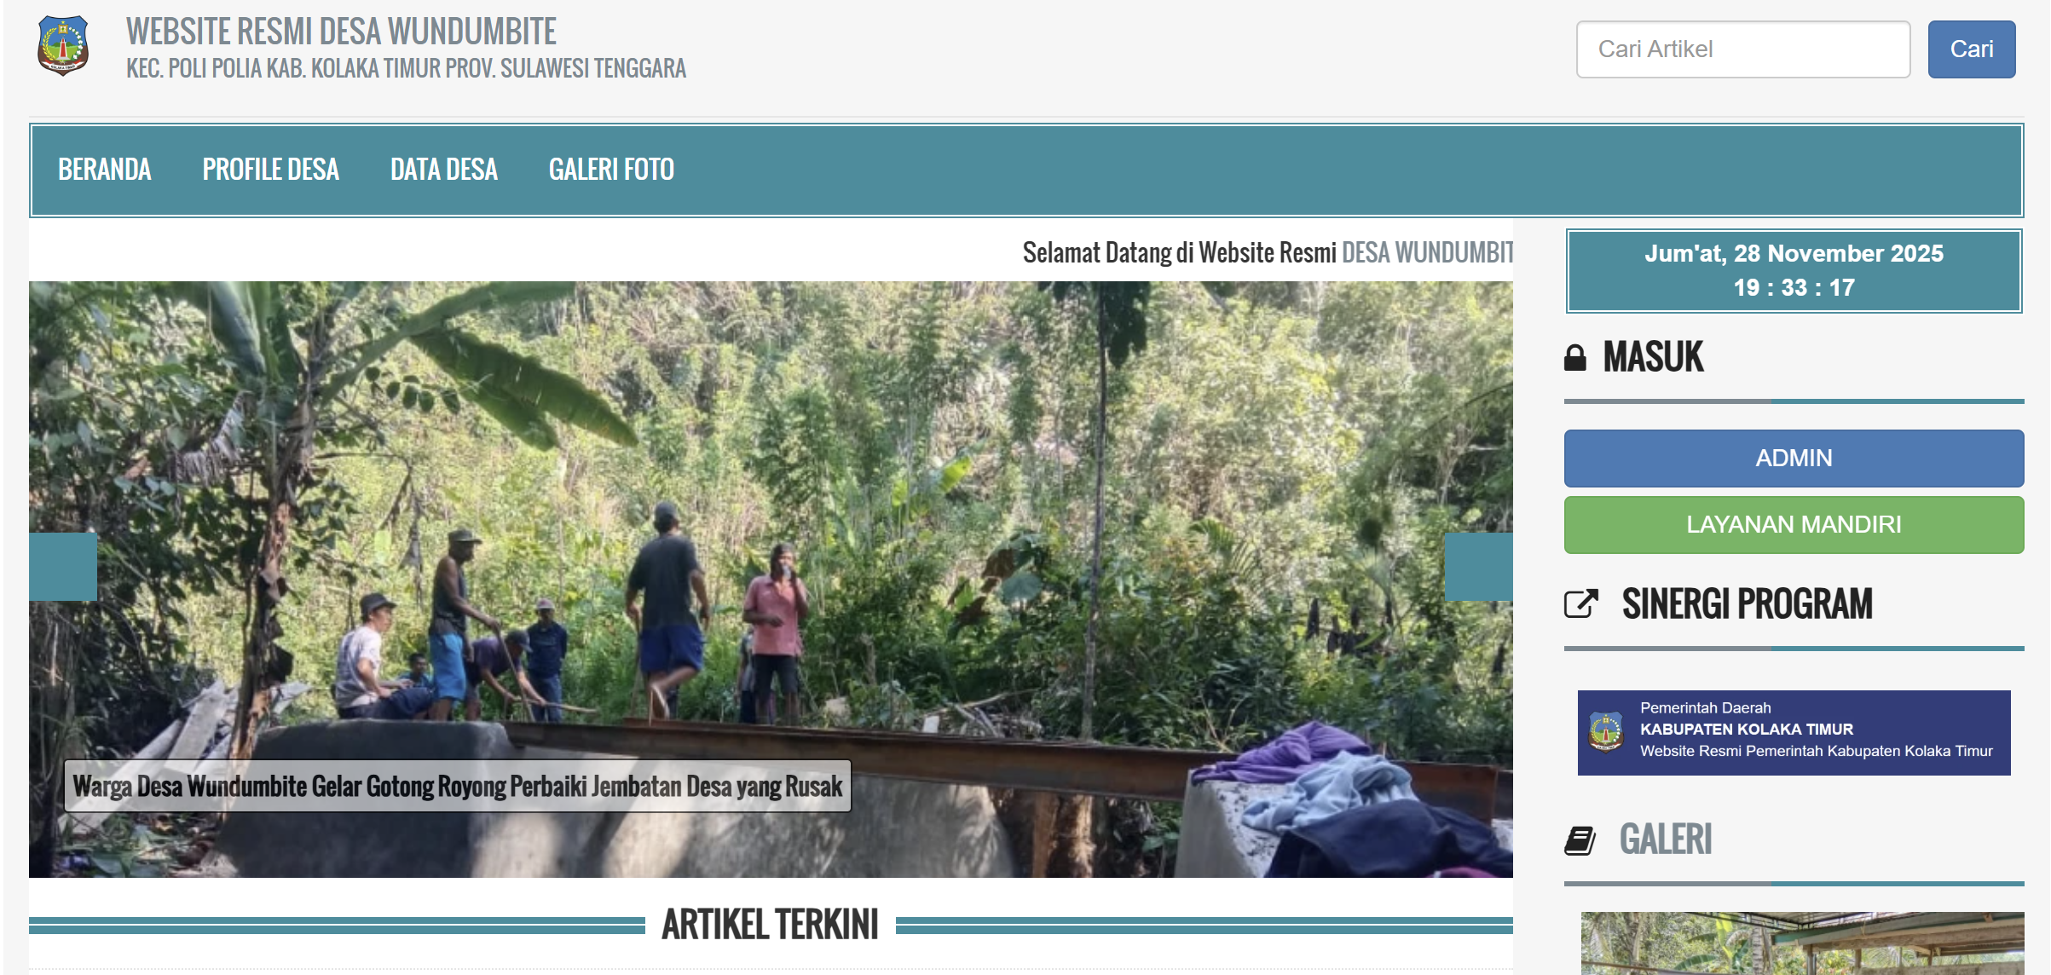2051x975 pixels.
Task: Open the GALERI FOTO menu item
Action: point(611,170)
